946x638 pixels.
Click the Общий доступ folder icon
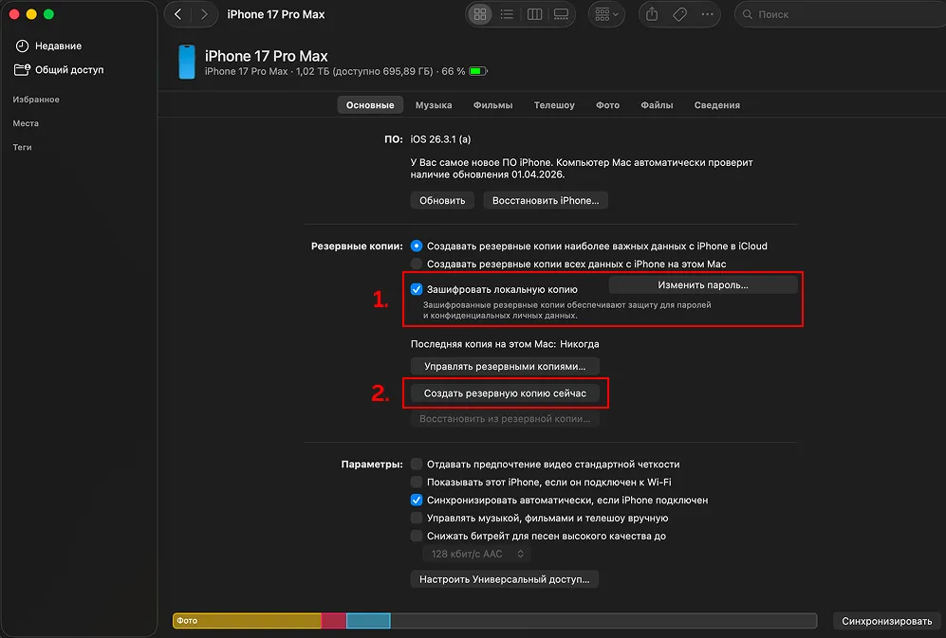tap(23, 70)
